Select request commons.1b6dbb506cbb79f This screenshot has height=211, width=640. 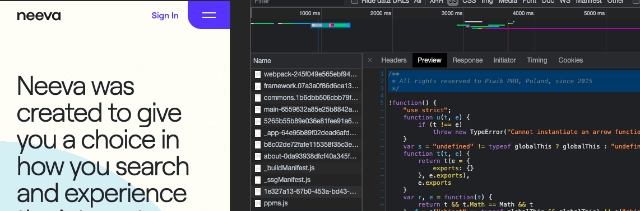coord(306,98)
